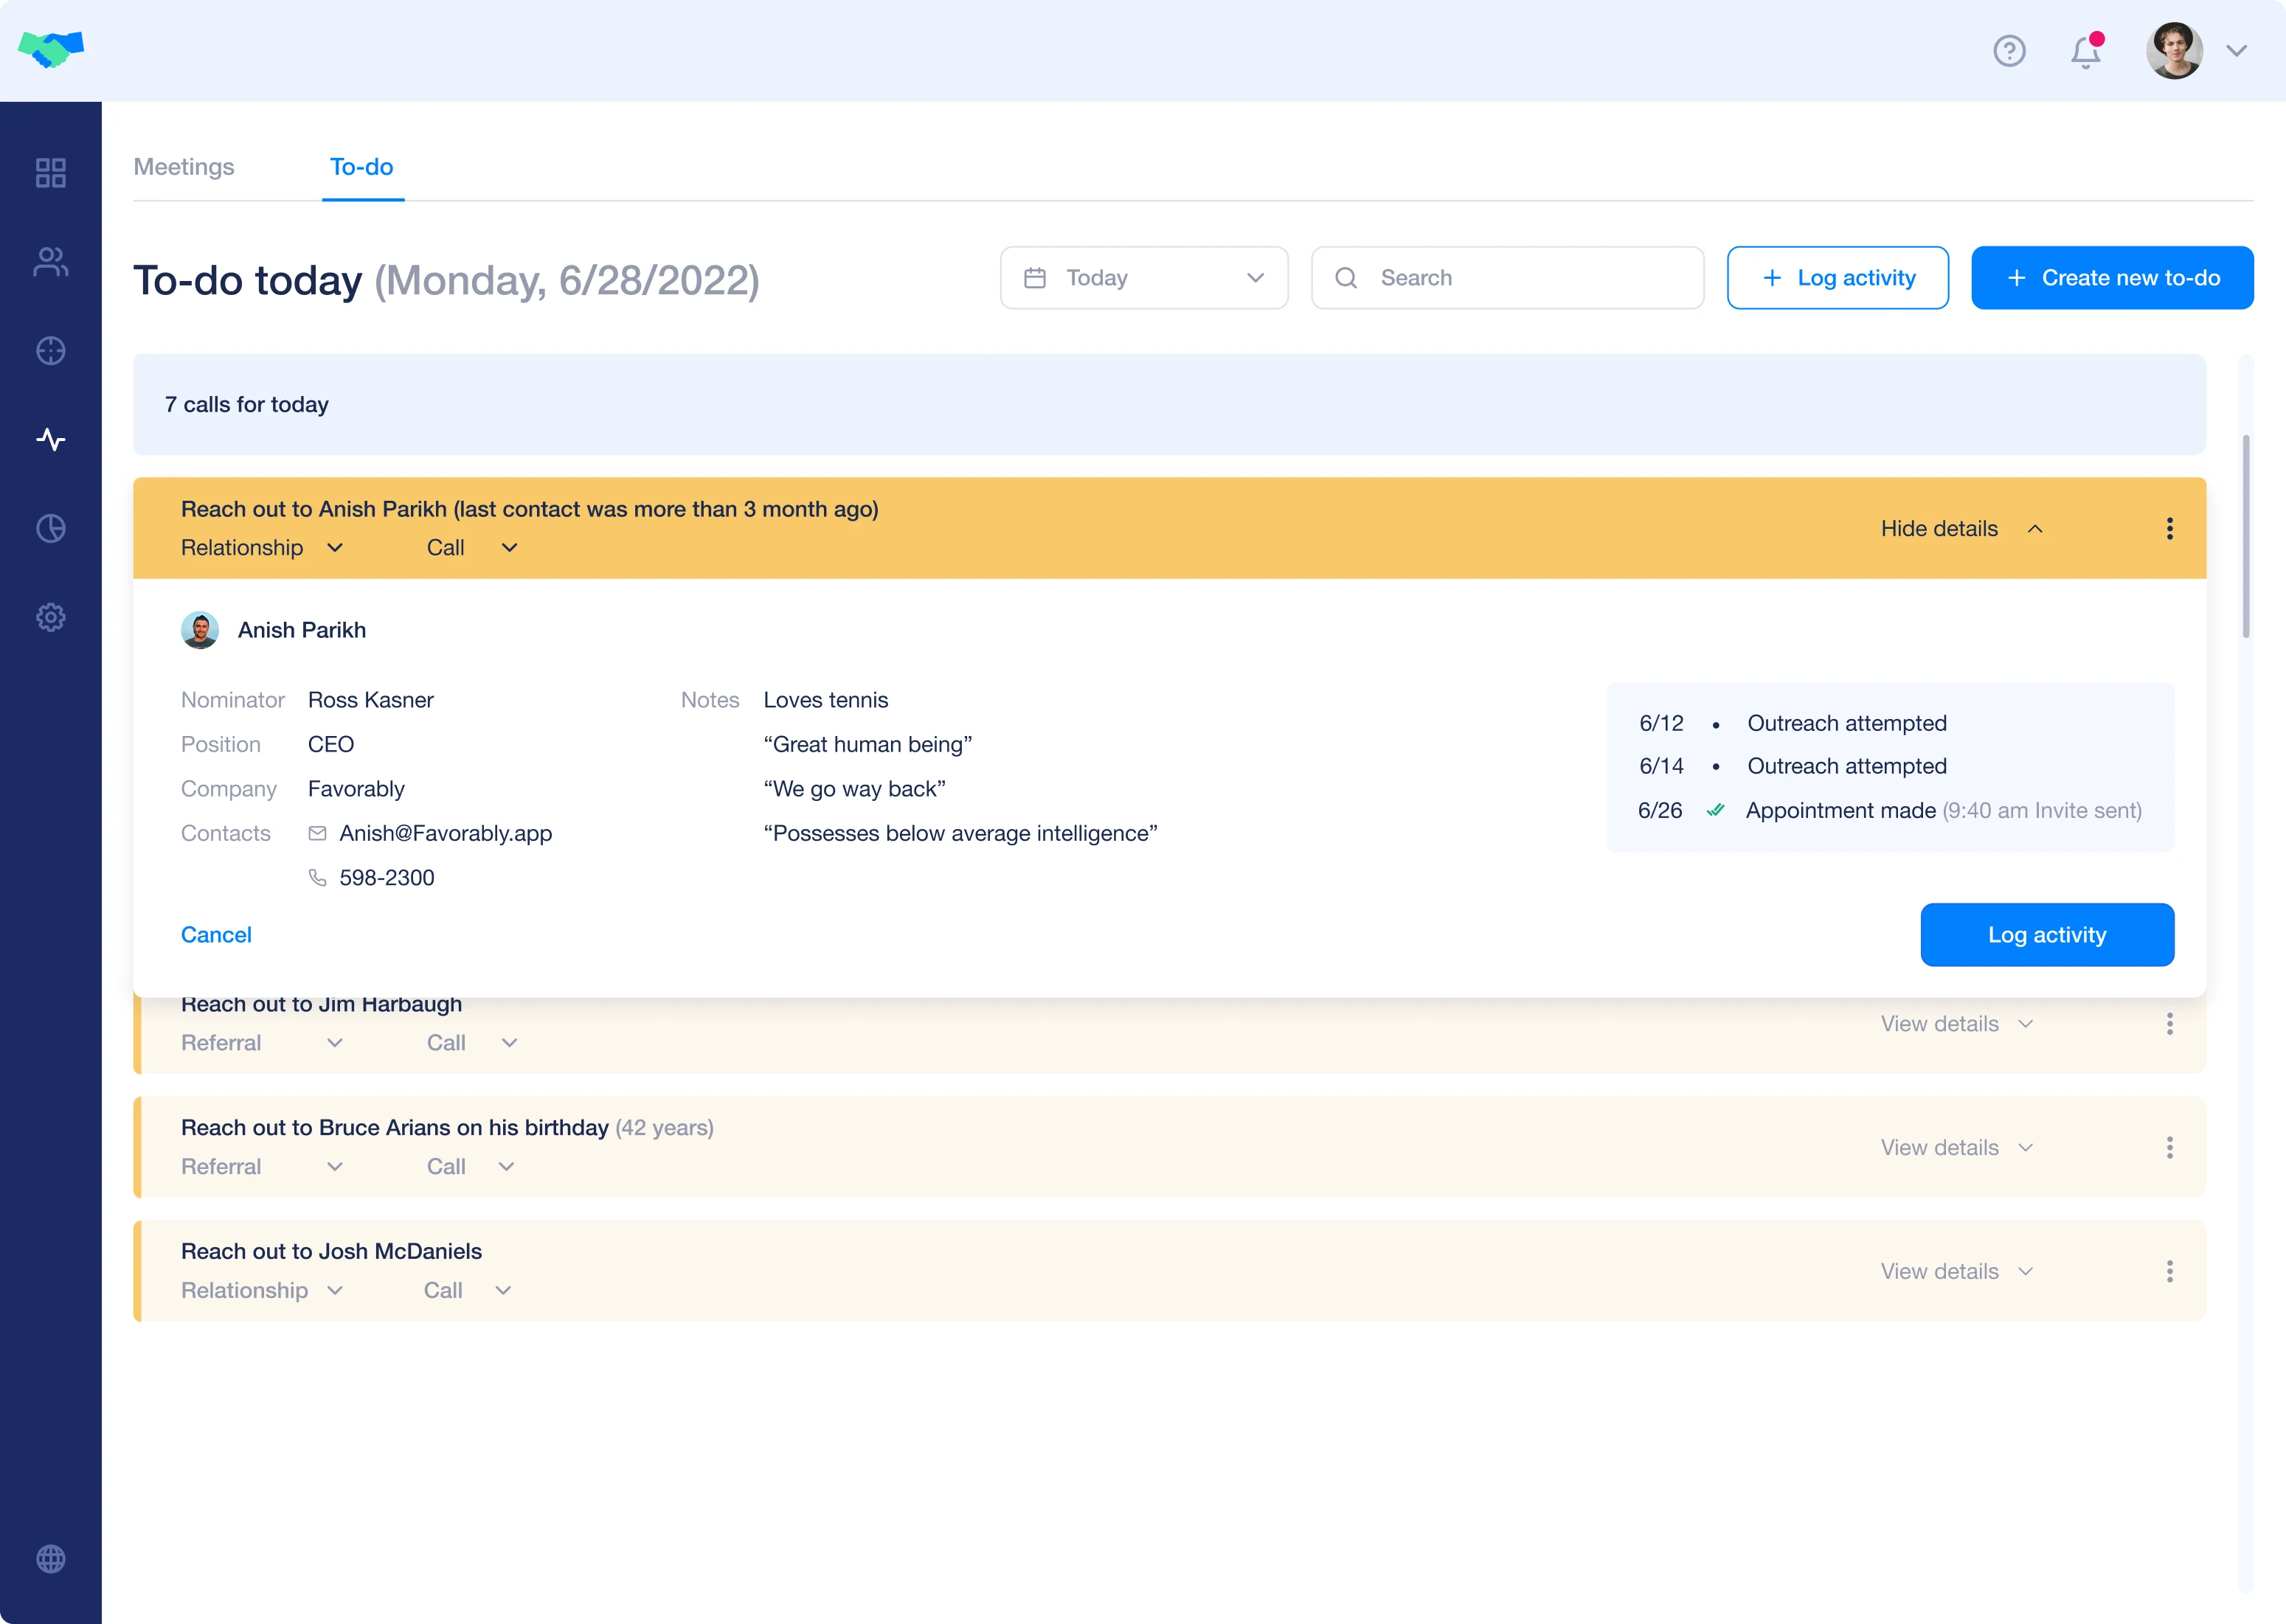Screen dimensions: 2286x1624
Task: Select the To-do tab
Action: point(361,167)
